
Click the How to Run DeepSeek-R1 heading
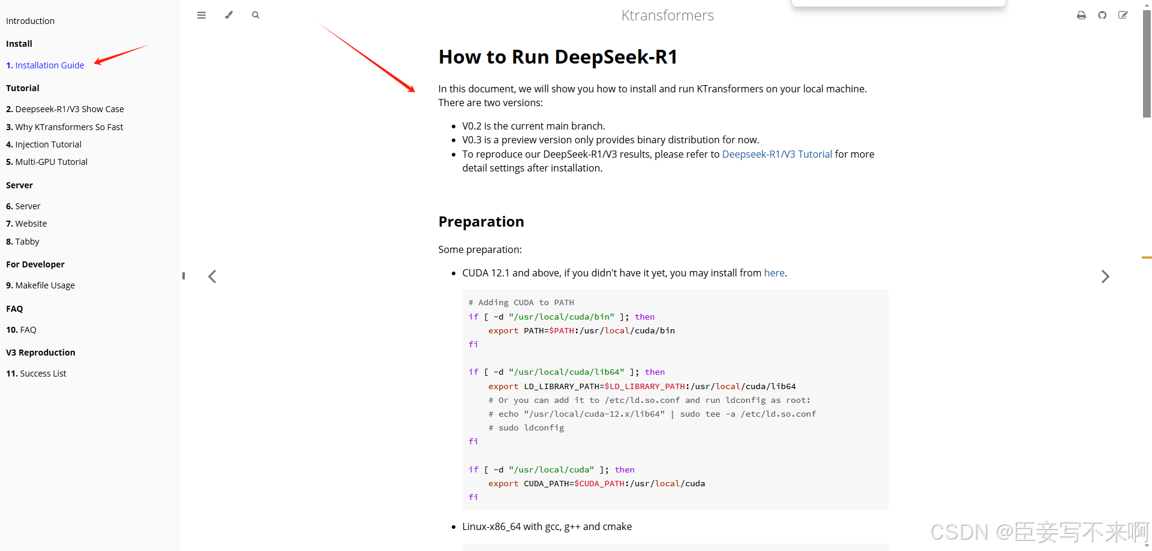558,57
